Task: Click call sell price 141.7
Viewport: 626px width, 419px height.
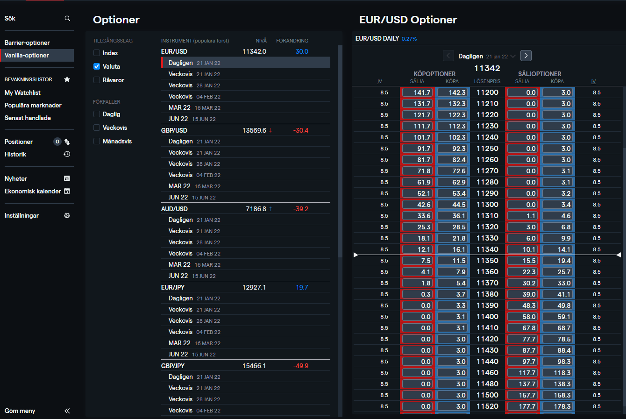Action: click(417, 92)
